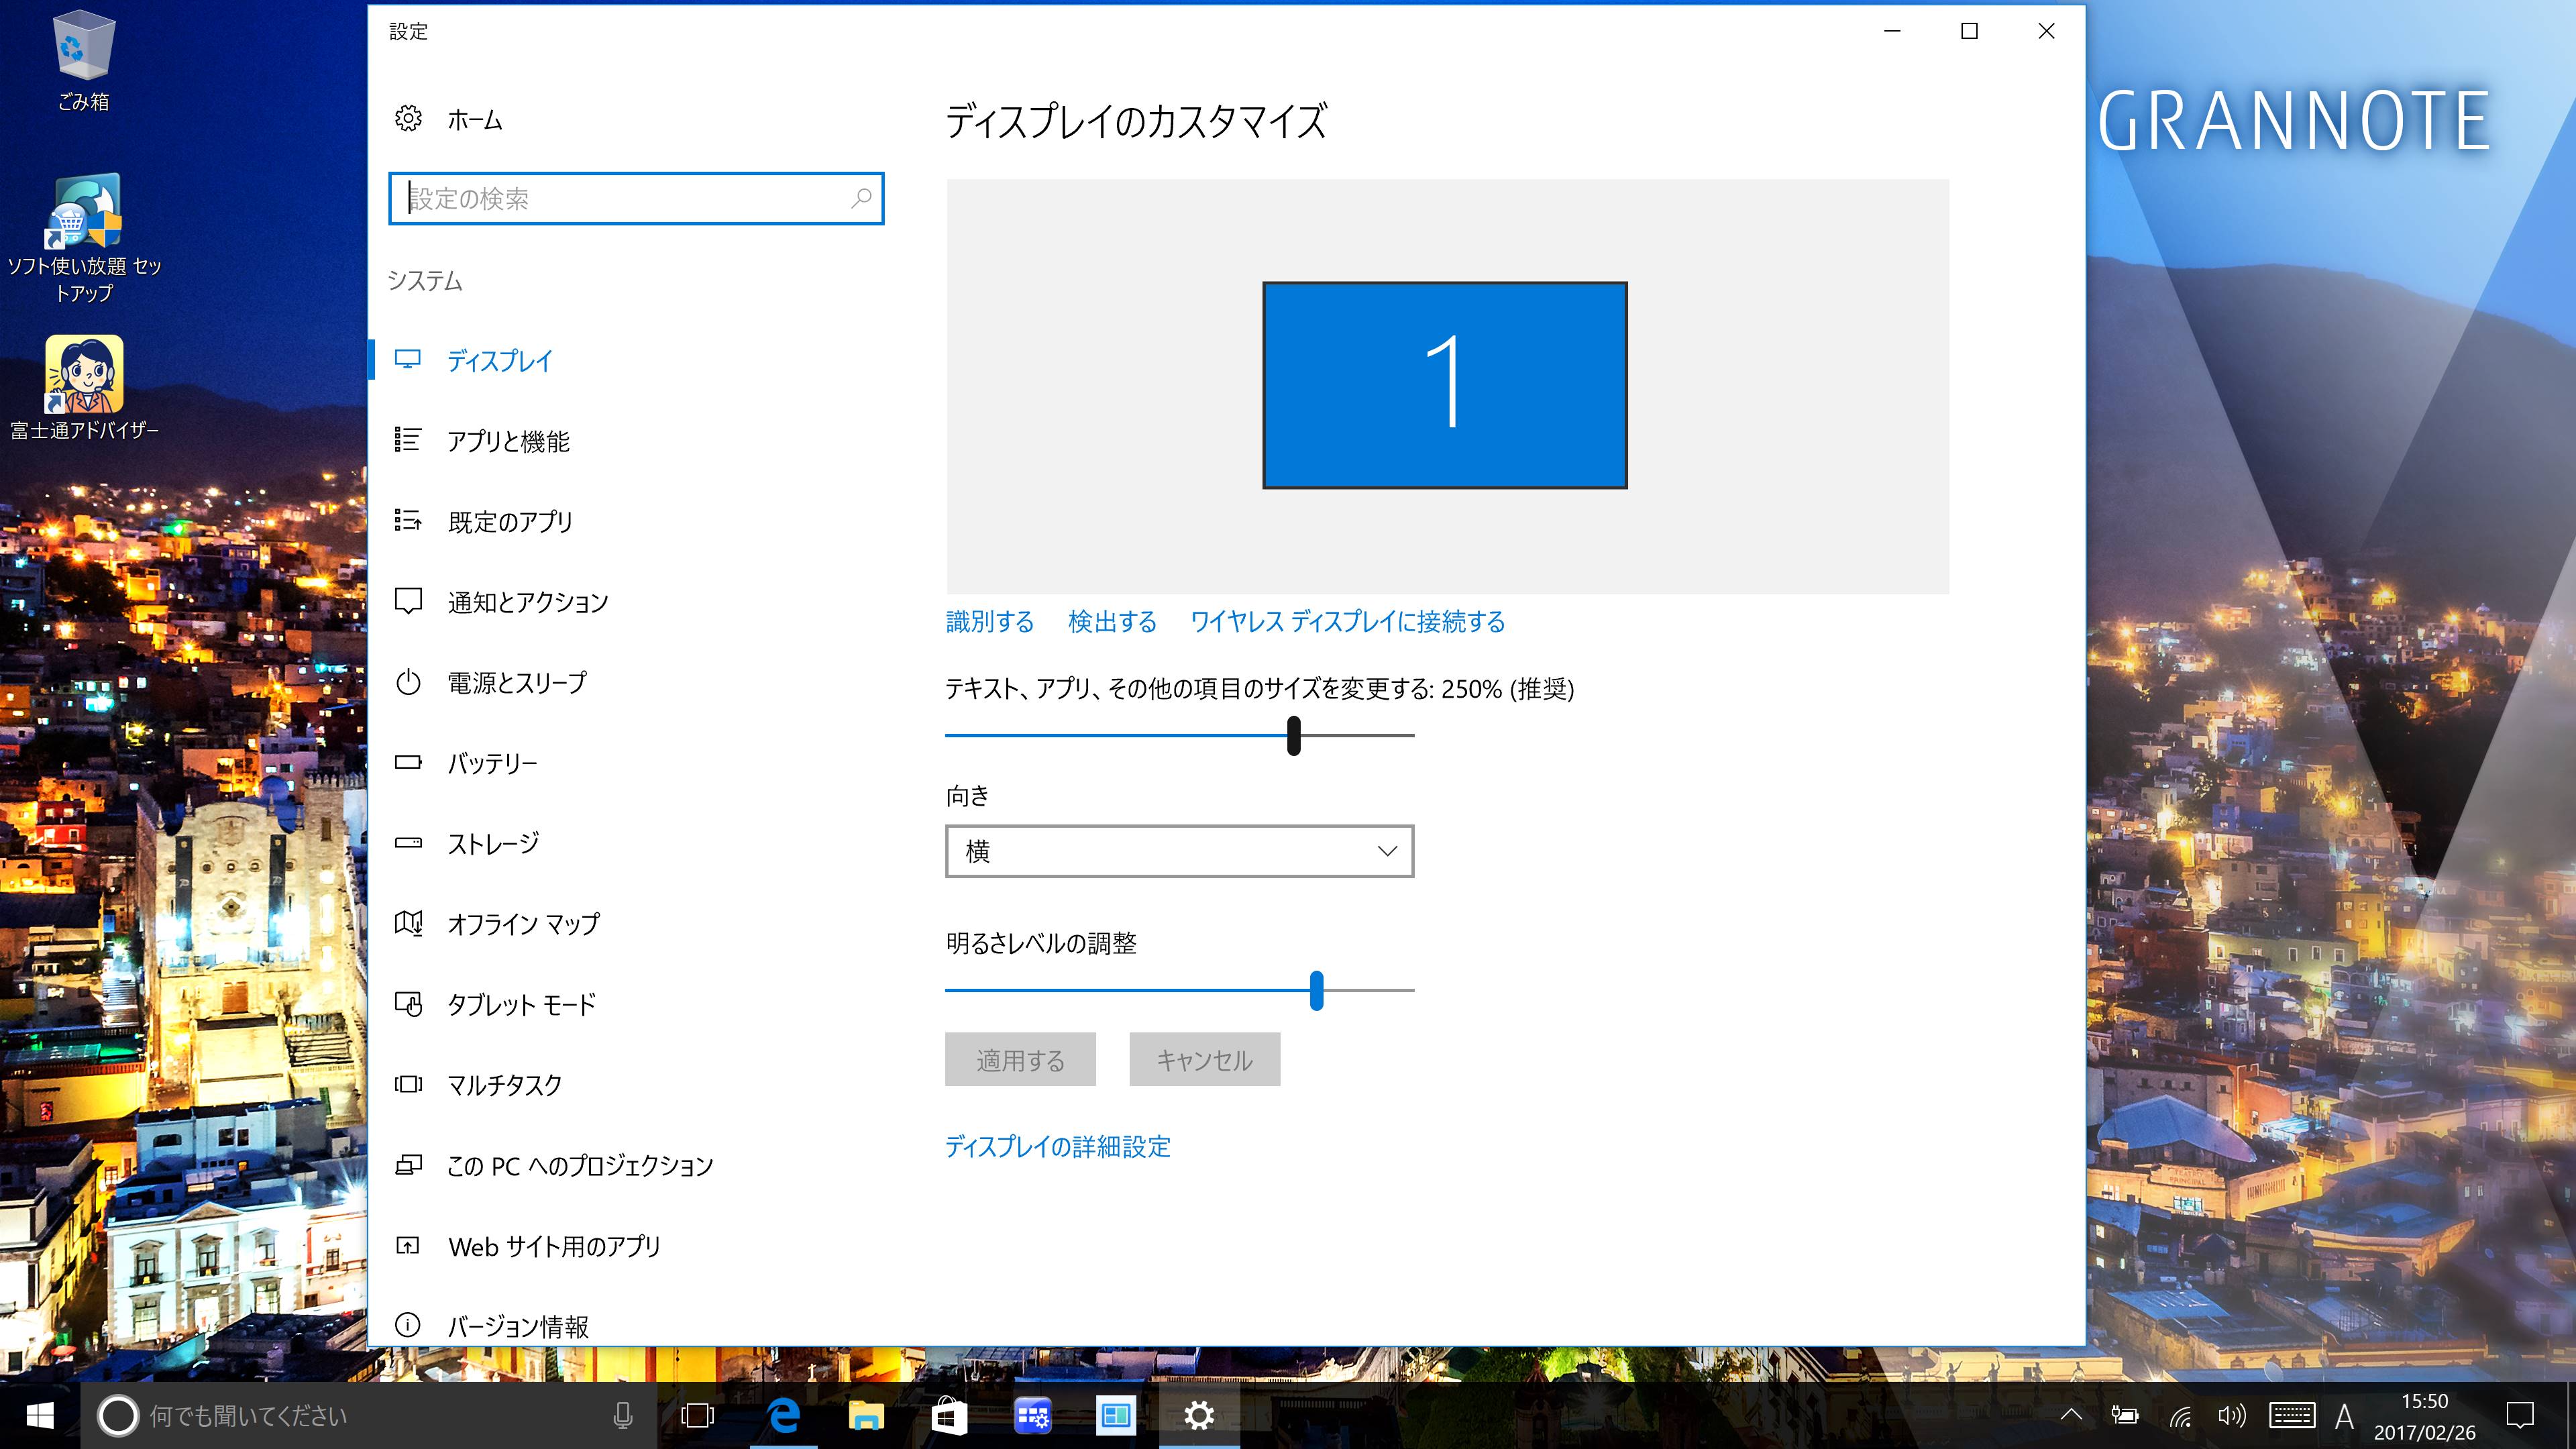Select アプリと機能 in the sidebar
The image size is (2576, 1449).
pos(508,441)
